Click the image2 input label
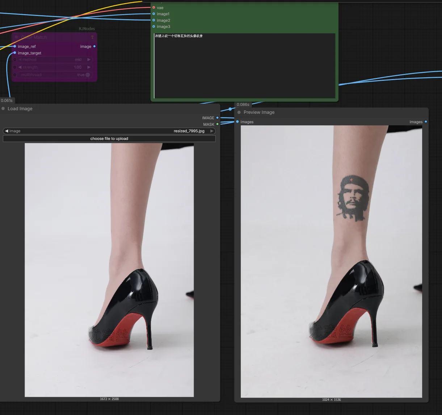Image resolution: width=442 pixels, height=415 pixels. [163, 20]
